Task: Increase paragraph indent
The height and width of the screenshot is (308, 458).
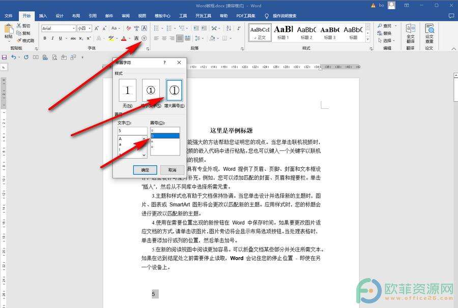Action: [x=204, y=28]
